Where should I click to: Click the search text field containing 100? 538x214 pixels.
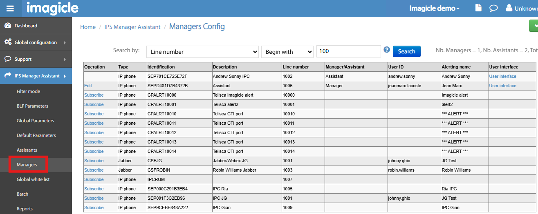[348, 51]
